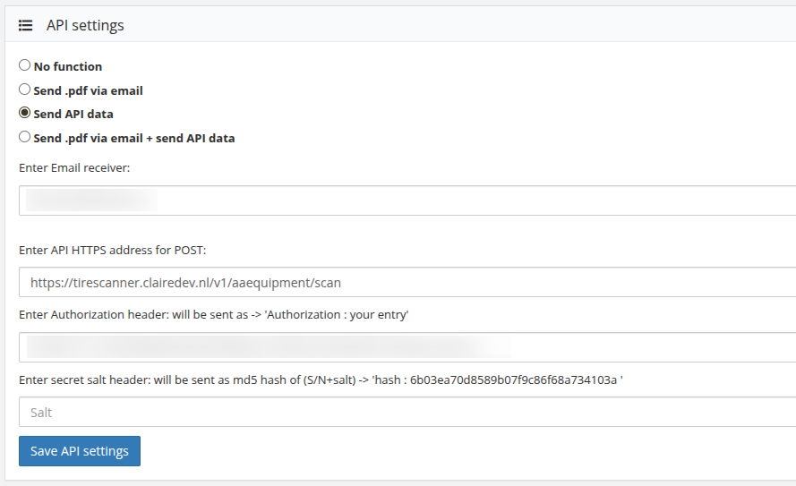The height and width of the screenshot is (486, 796).
Task: Select the No function radio button
Action: pyautogui.click(x=24, y=65)
